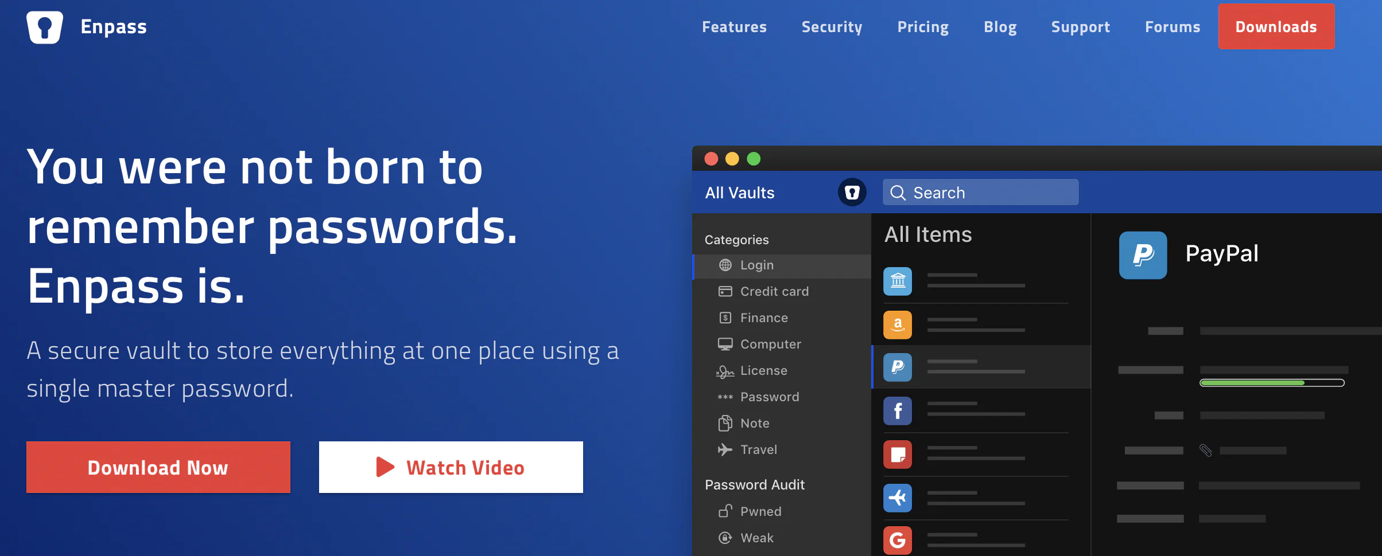Visit the Forums nav link
The width and height of the screenshot is (1382, 556).
(x=1173, y=27)
